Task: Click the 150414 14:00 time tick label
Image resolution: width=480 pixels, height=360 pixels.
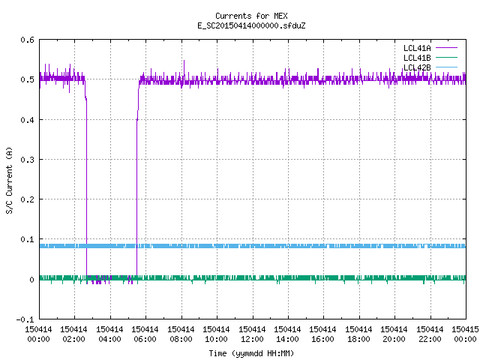Action: coord(287,334)
